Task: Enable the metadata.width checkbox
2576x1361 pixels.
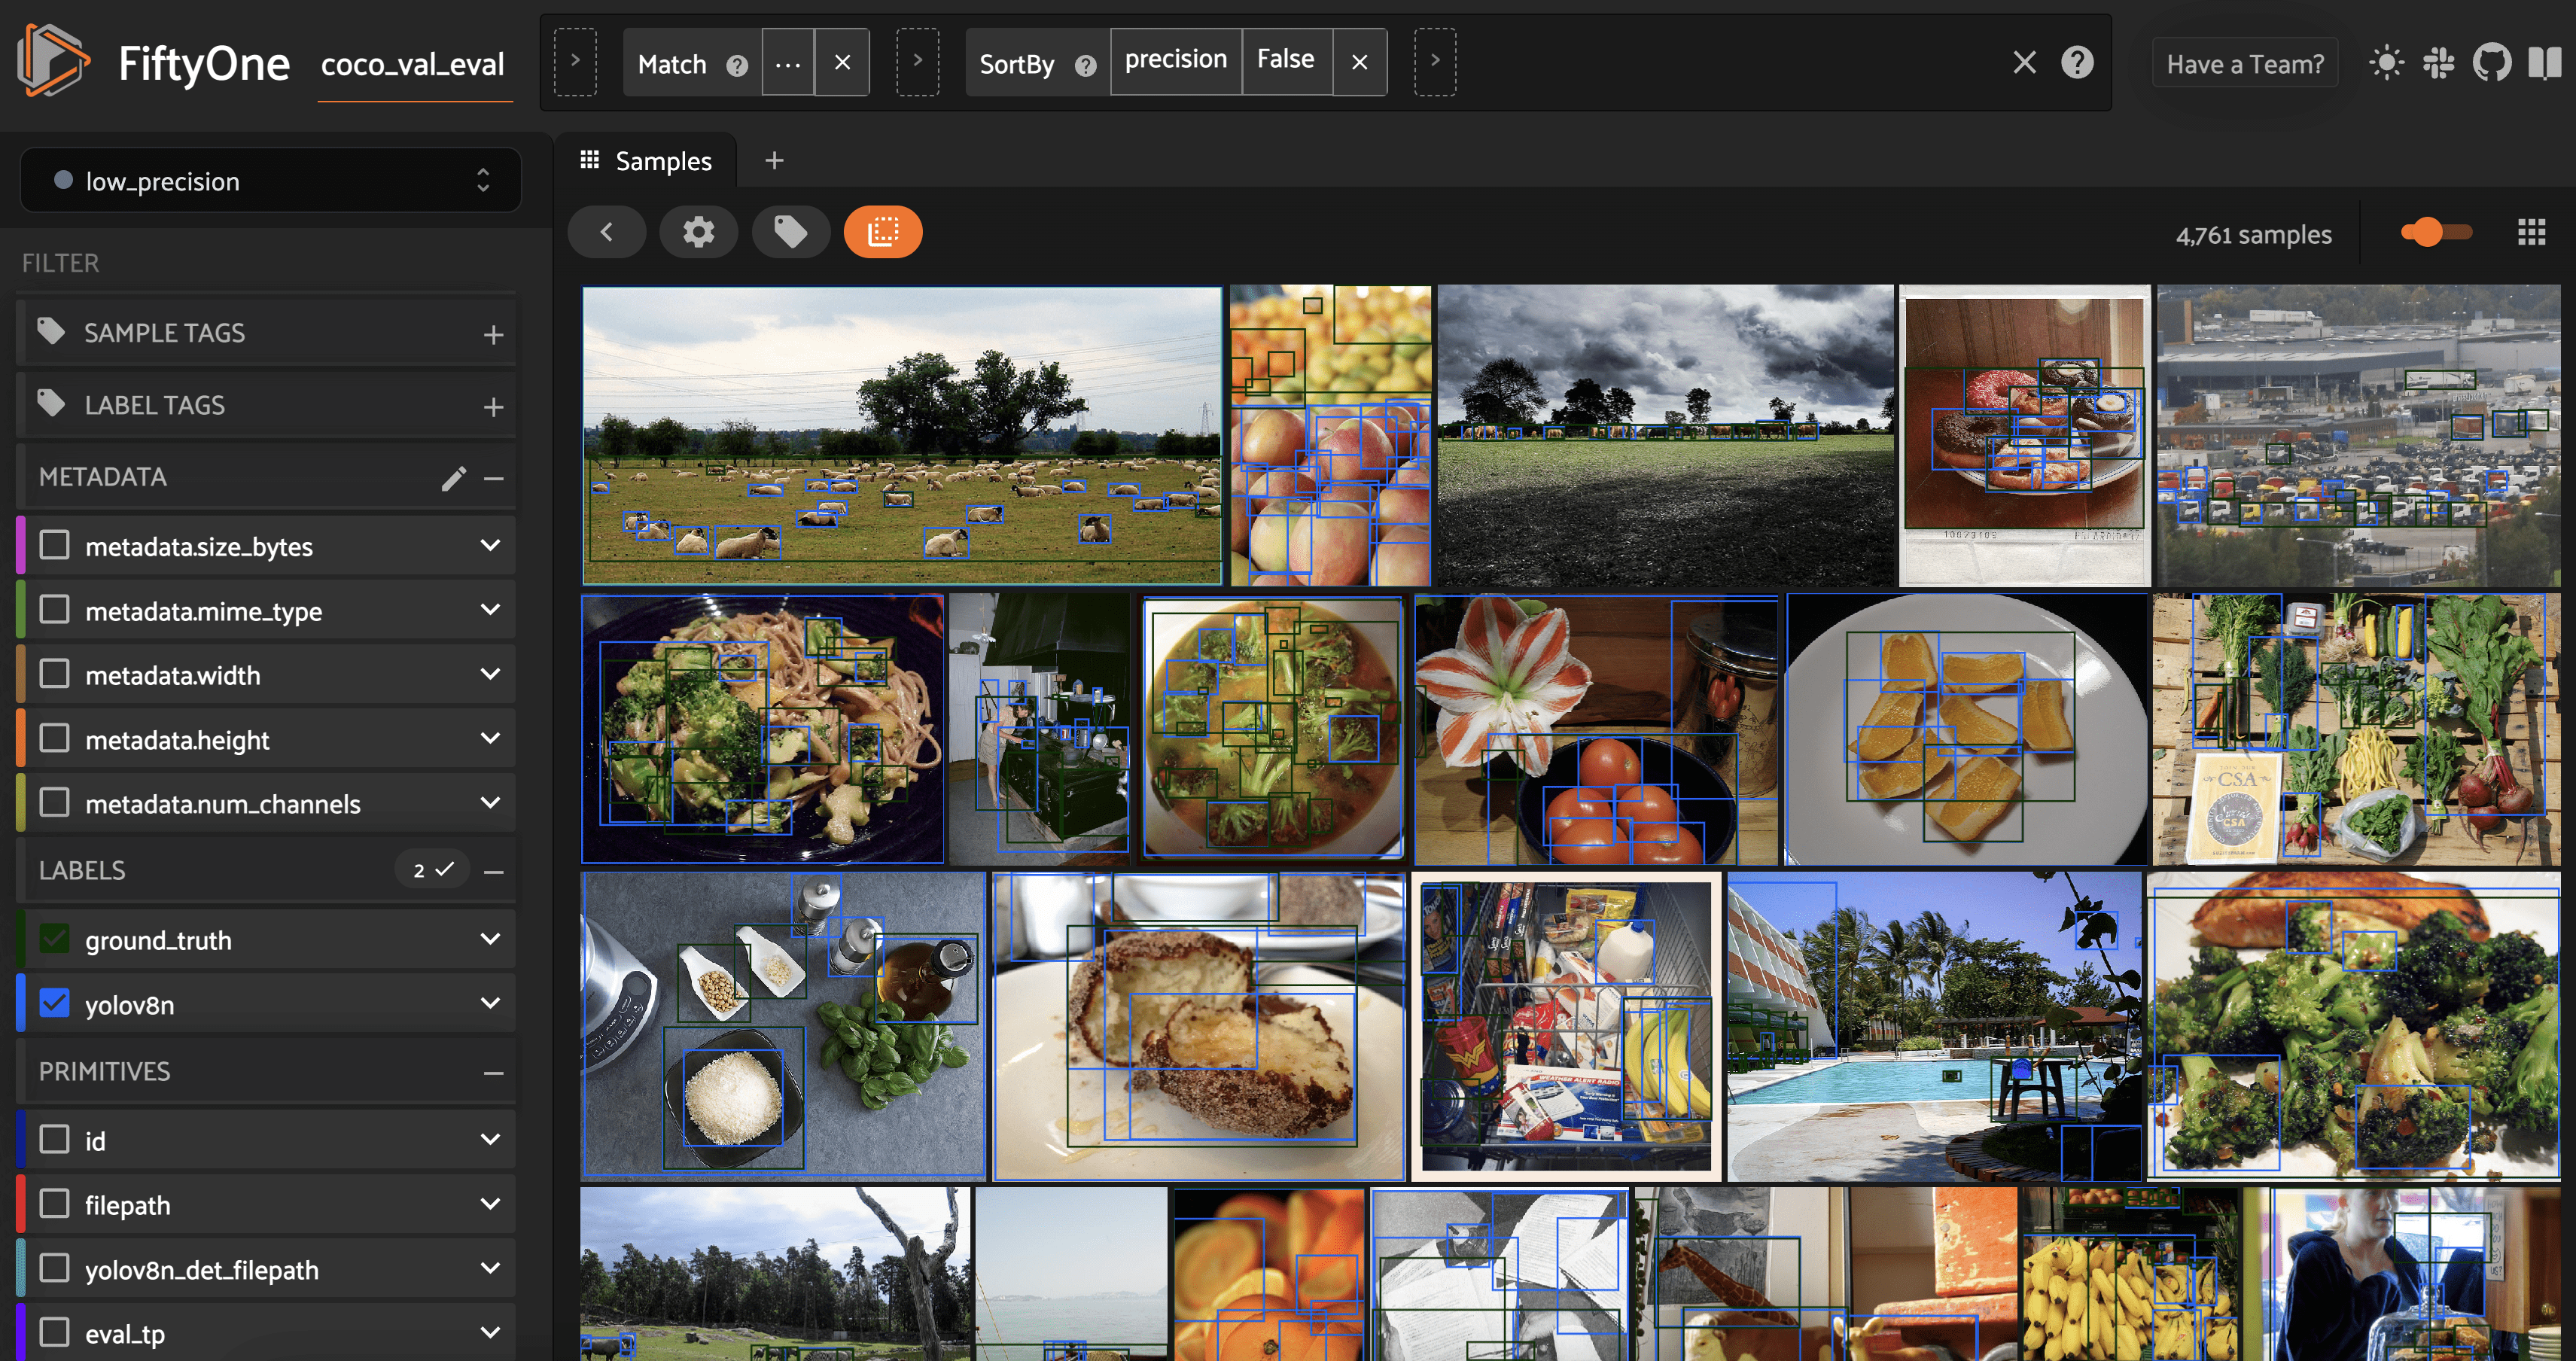Action: [55, 674]
